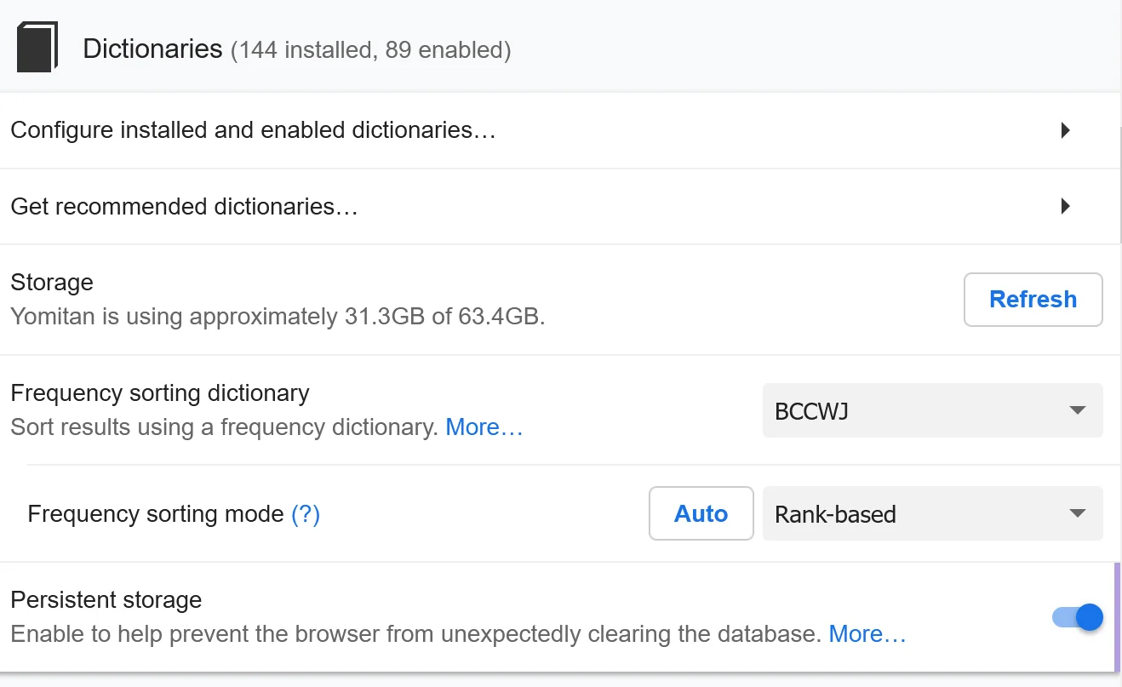Click the (?) help beside Frequency sorting mode
This screenshot has width=1122, height=687.
(306, 514)
